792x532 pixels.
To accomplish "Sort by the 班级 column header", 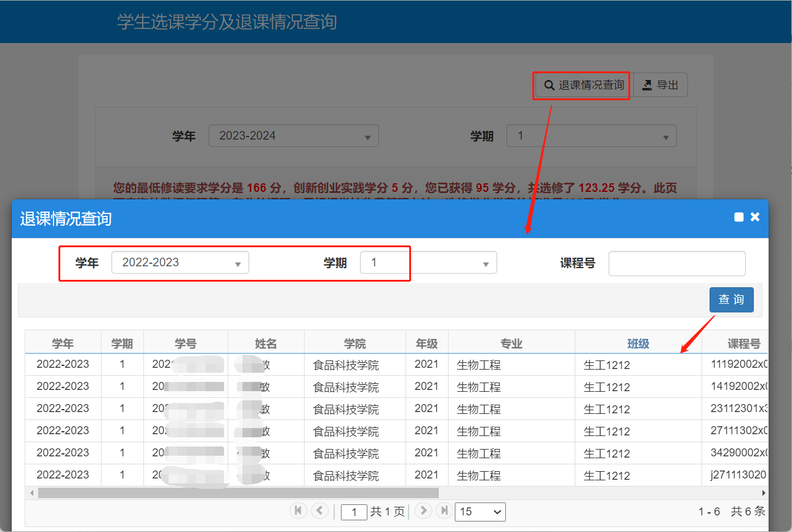I will point(638,344).
